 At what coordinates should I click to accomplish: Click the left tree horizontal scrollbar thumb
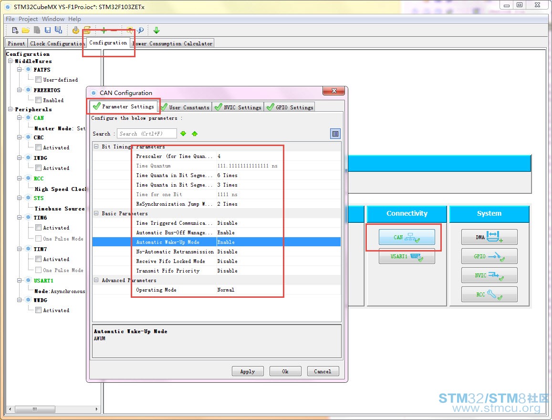pos(35,409)
